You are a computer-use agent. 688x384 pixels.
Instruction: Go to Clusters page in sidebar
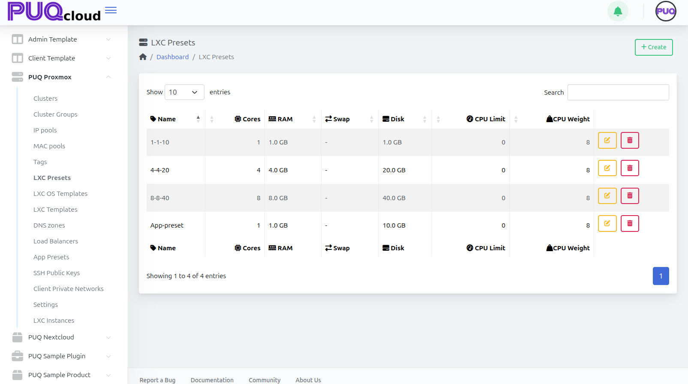tap(45, 99)
